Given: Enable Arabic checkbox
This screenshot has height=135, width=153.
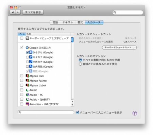Looking at the screenshot, I should [22, 90].
